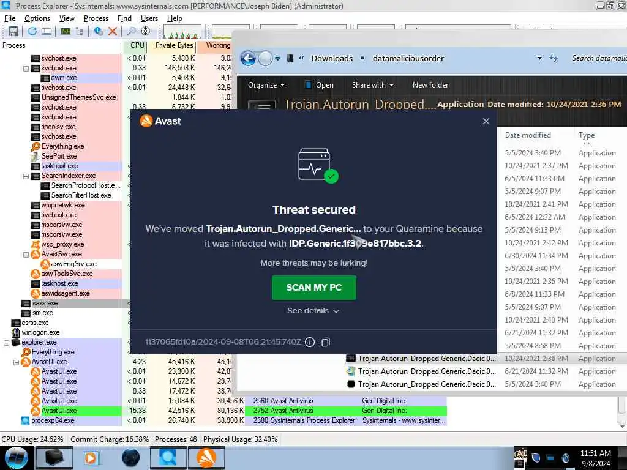Close the Avast Threat secured popup
Image resolution: width=627 pixels, height=470 pixels.
click(486, 121)
